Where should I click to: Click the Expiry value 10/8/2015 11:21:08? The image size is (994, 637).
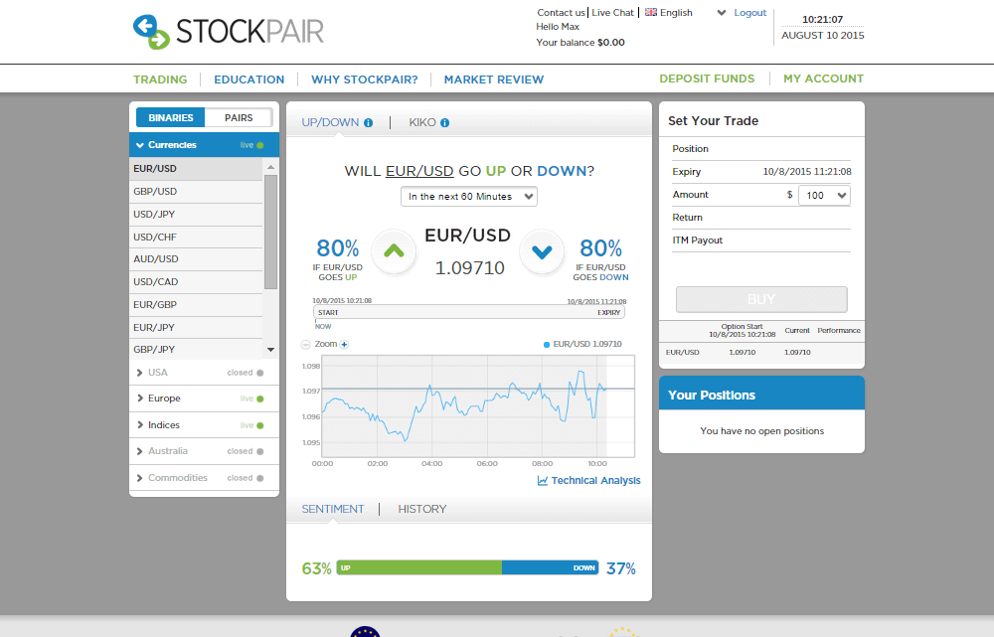point(807,172)
